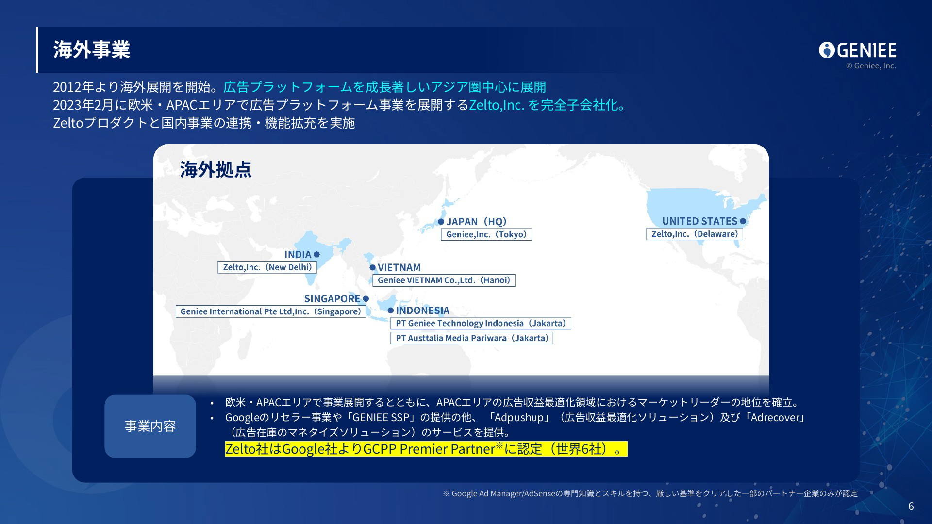This screenshot has width=932, height=524.
Task: Click the page number 6
Action: tap(911, 507)
